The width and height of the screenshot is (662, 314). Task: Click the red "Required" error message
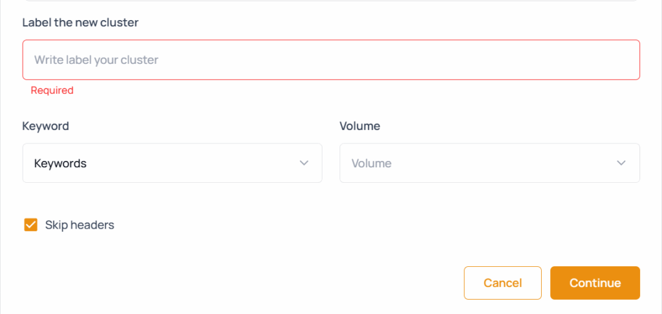pos(52,90)
